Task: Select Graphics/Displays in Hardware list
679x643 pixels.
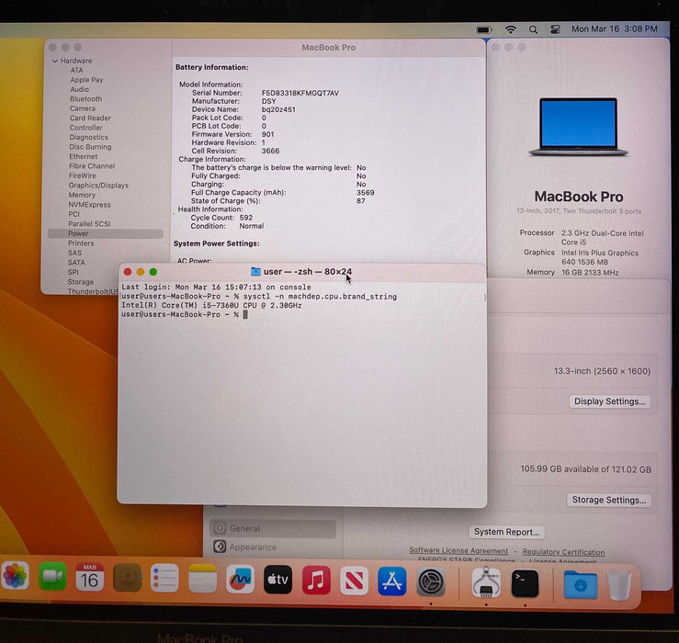Action: point(98,186)
